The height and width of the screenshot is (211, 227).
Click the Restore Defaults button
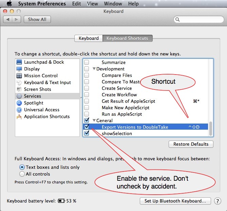(x=191, y=144)
